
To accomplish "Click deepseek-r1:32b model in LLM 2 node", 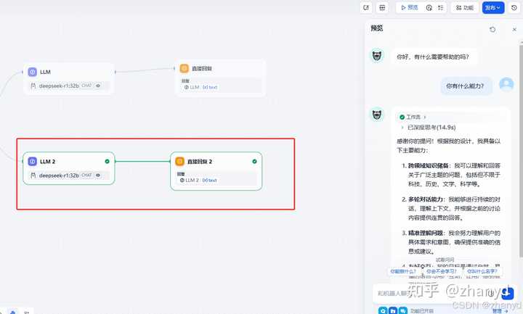I will (x=59, y=175).
